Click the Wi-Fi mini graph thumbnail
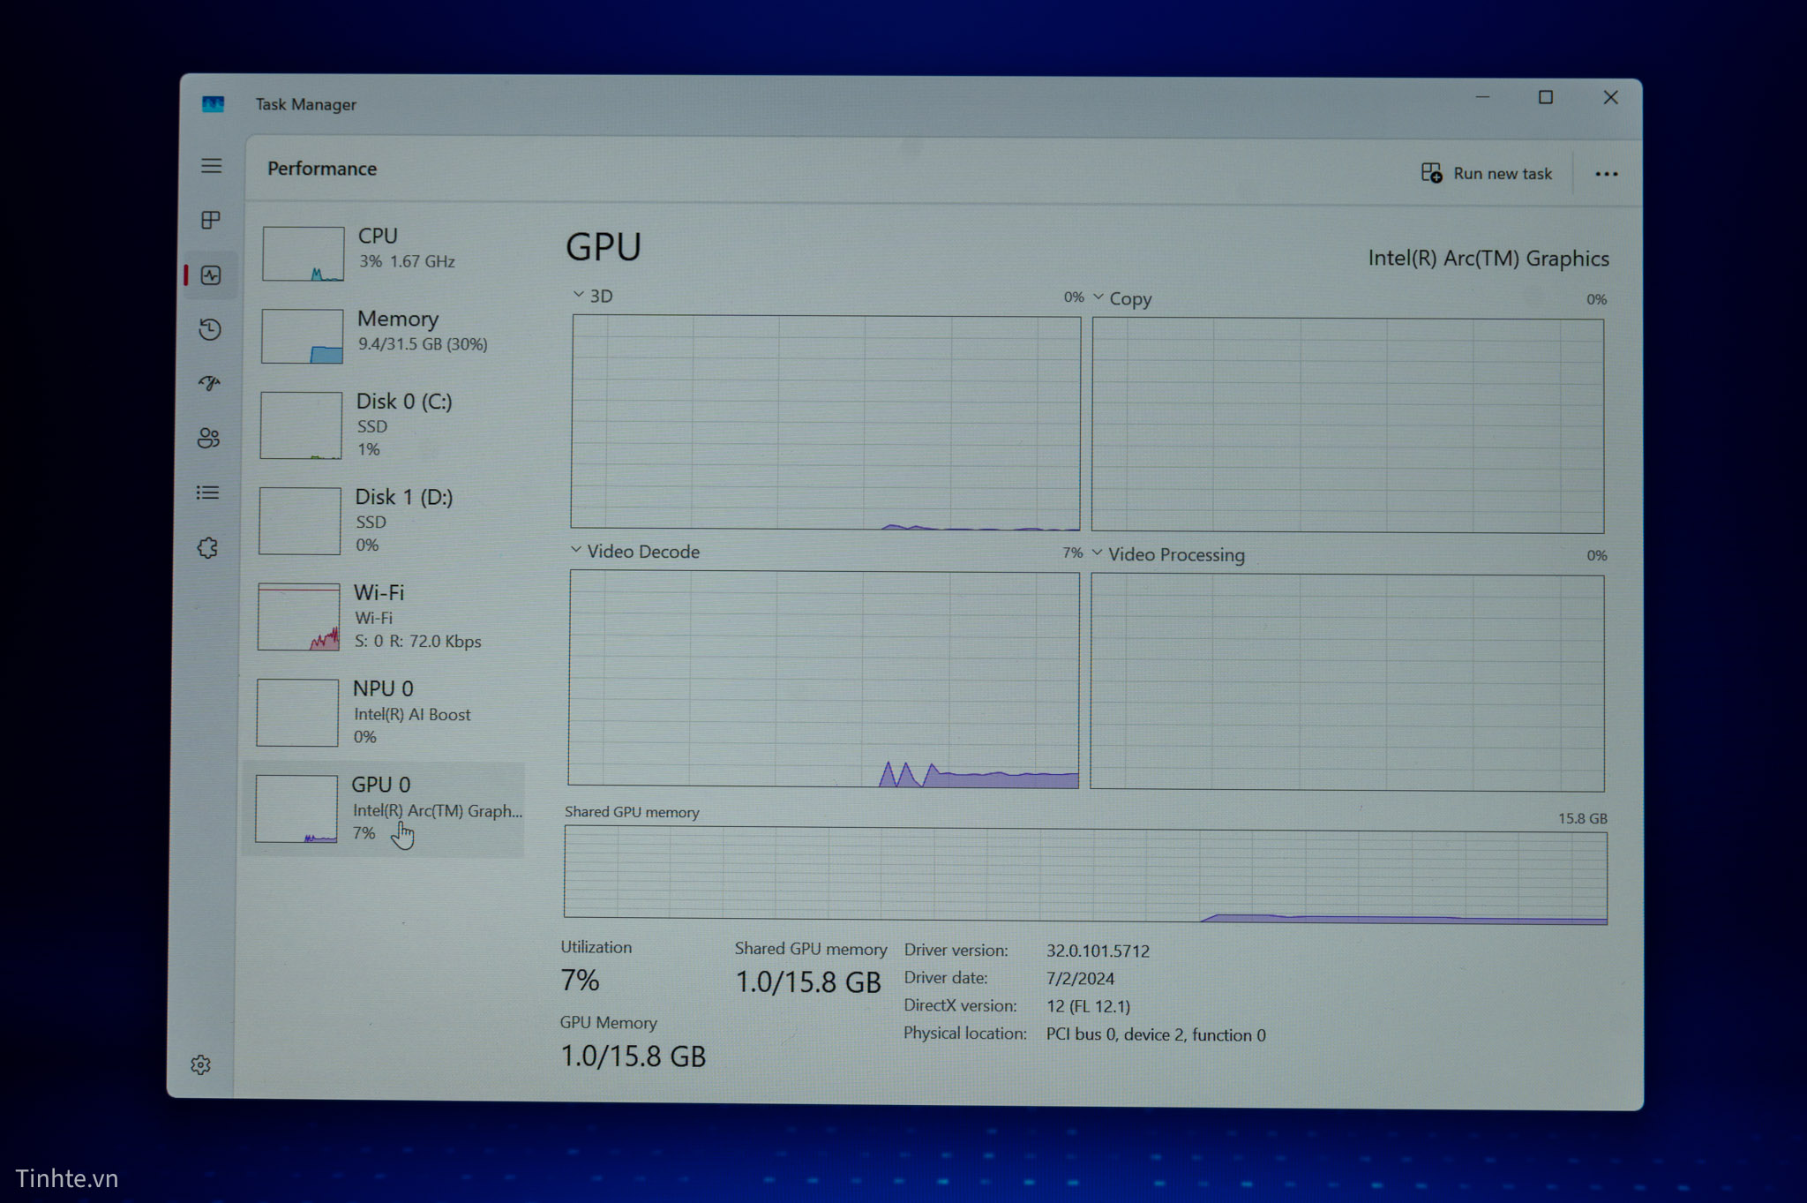Image resolution: width=1807 pixels, height=1203 pixels. tap(298, 617)
